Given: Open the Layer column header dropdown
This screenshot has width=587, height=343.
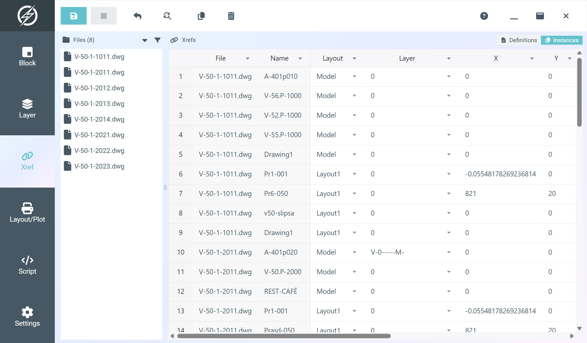Looking at the screenshot, I should (449, 58).
